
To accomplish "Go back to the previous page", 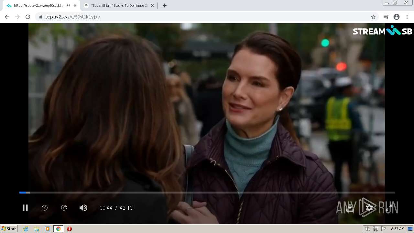I will (x=7, y=17).
